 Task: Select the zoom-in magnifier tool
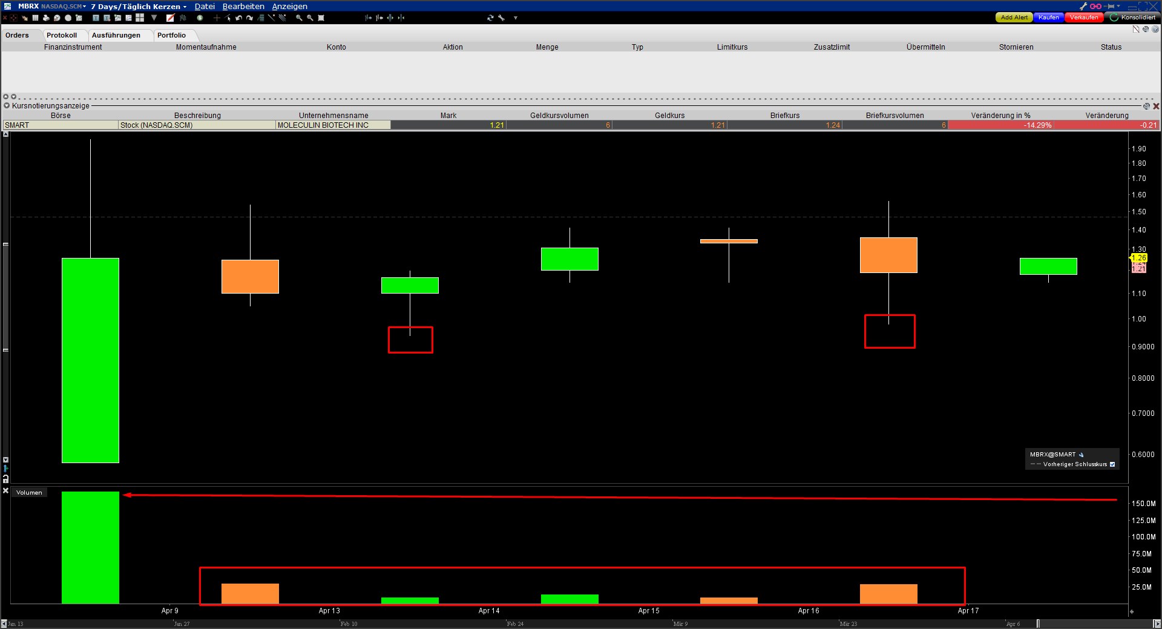coord(298,18)
